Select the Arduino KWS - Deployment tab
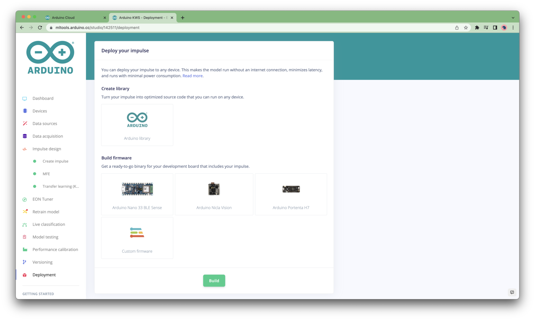The height and width of the screenshot is (320, 535). tap(143, 18)
